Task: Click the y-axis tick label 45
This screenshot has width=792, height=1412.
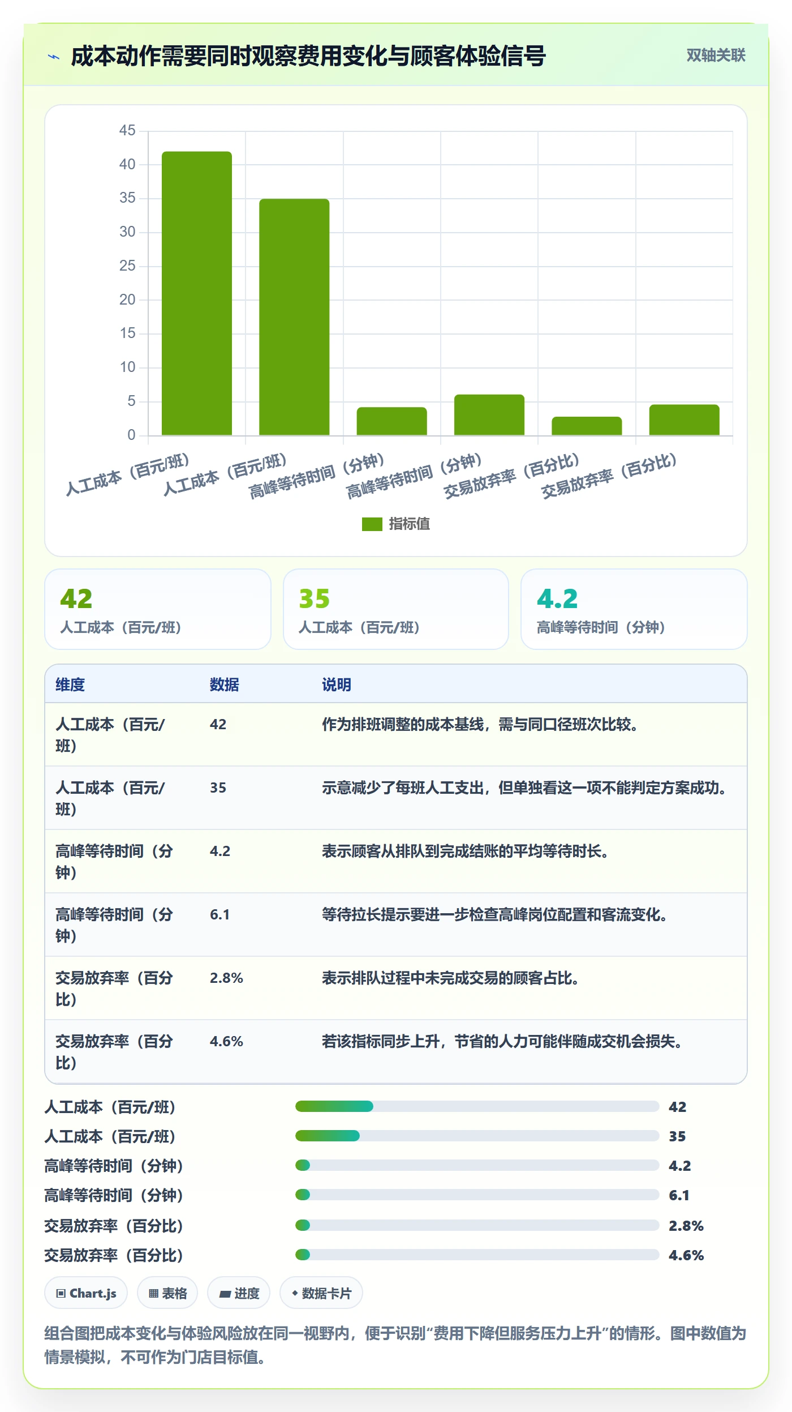Action: tap(127, 131)
